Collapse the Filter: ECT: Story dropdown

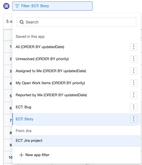pos(52,6)
